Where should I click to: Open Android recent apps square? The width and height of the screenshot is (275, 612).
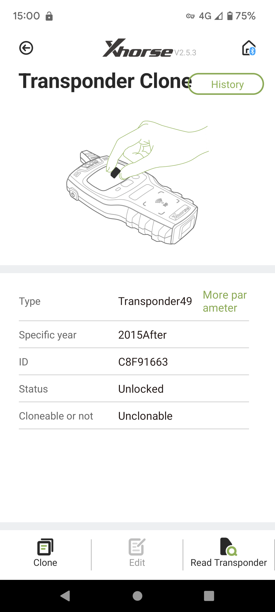point(209,596)
